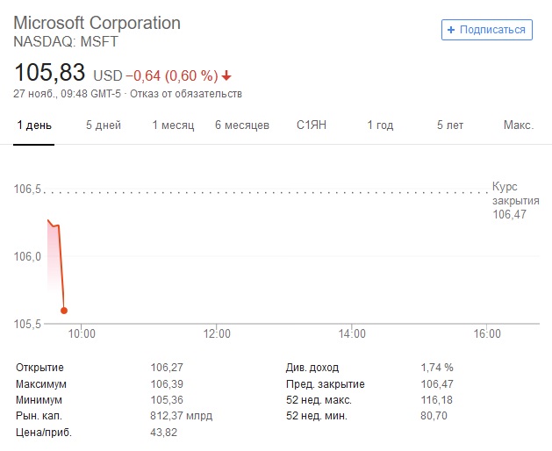Switch to the 1 год tab
Viewport: 552px width, 451px height.
(380, 125)
